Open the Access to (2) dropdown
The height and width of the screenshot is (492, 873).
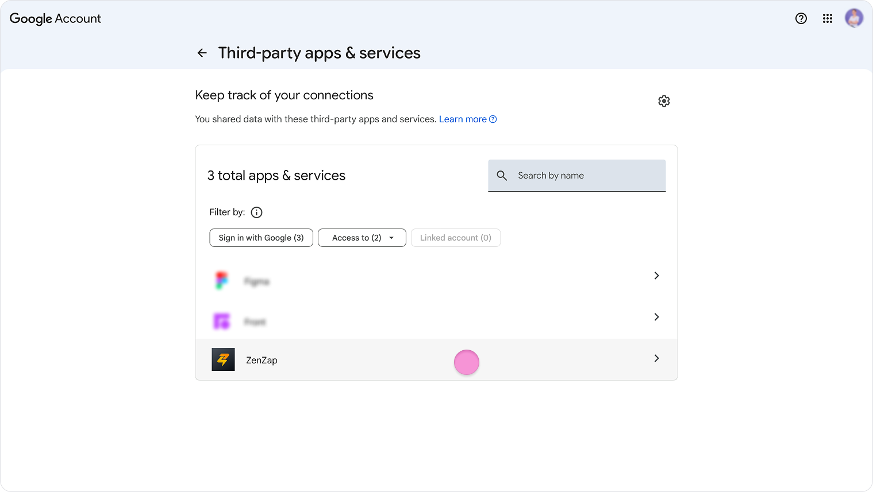coord(362,238)
